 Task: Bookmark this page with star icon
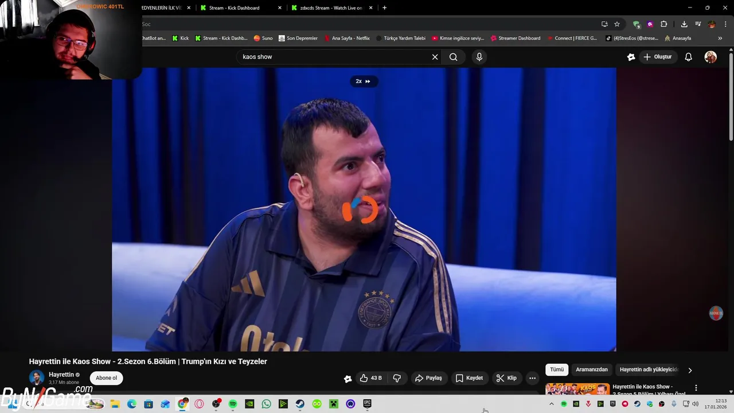(x=617, y=24)
